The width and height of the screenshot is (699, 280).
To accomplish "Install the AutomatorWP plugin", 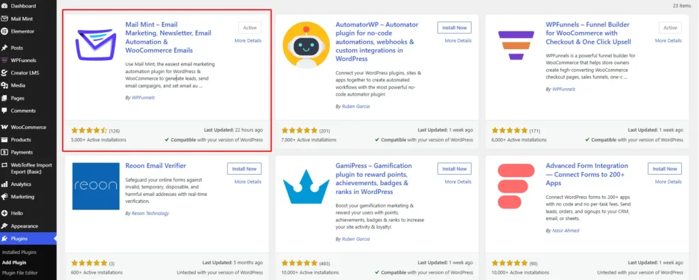I will [x=454, y=27].
